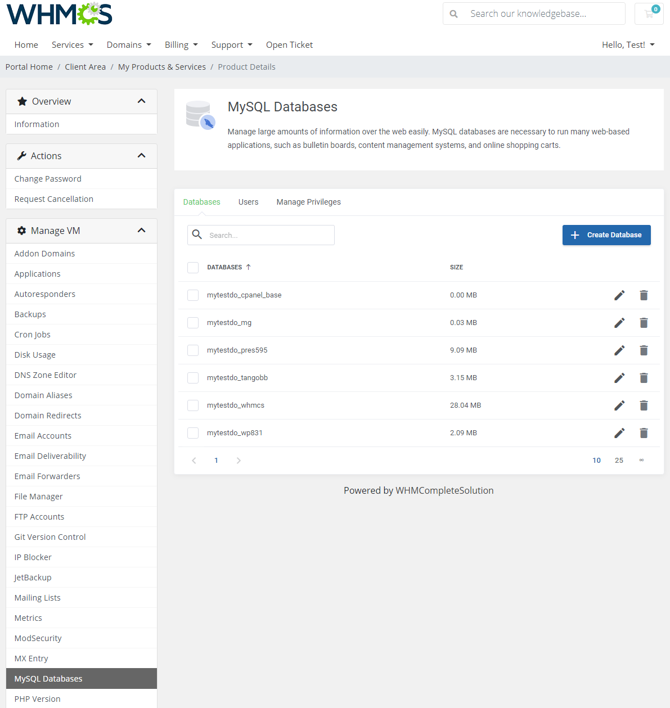
Task: Open the Manage Privileges tab
Action: [x=308, y=202]
